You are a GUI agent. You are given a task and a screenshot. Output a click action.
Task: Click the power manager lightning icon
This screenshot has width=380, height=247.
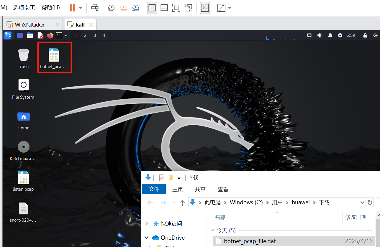[340, 35]
